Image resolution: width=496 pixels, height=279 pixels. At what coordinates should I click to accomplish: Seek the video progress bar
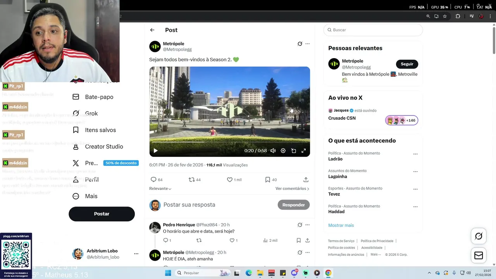[x=229, y=142]
